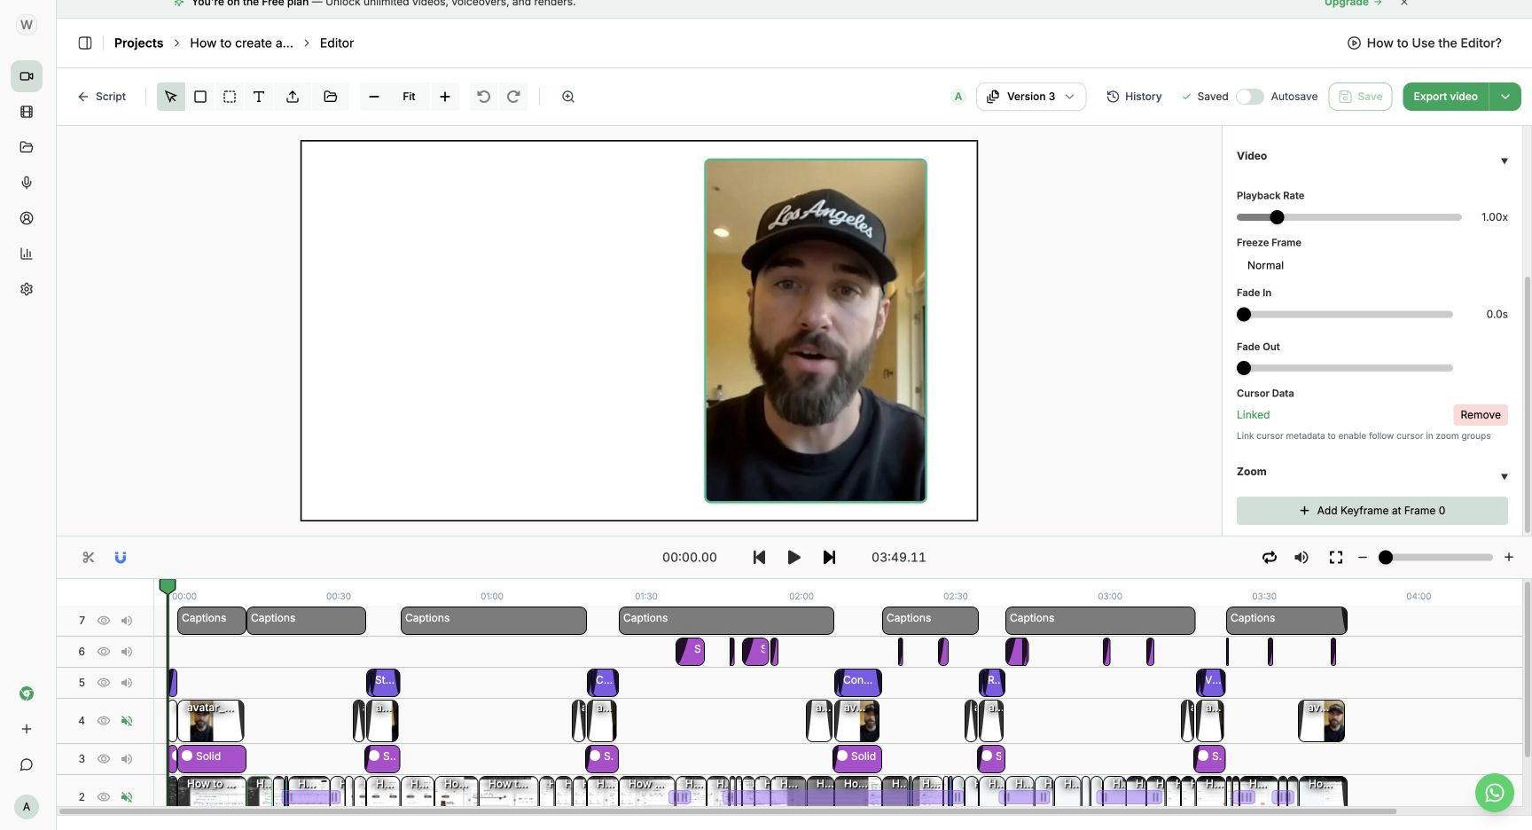Adjust the Playback Rate slider handle
Image resolution: width=1532 pixels, height=830 pixels.
tap(1277, 217)
